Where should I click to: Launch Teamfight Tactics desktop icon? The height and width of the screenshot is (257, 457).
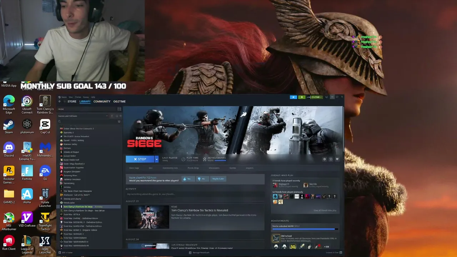(x=45, y=221)
